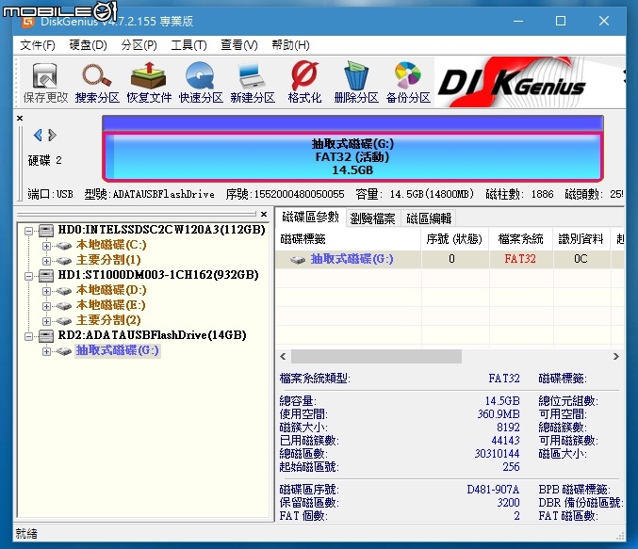Open the 搜索分区 (Search Partition) tool
The width and height of the screenshot is (638, 549).
pos(97,83)
